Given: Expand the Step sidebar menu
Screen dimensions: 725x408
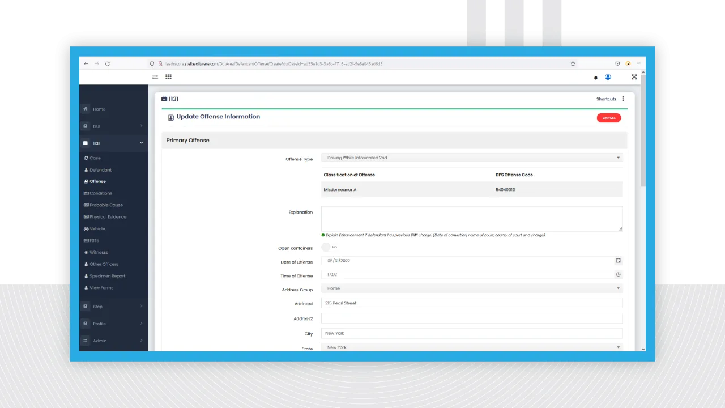Looking at the screenshot, I should [x=113, y=307].
